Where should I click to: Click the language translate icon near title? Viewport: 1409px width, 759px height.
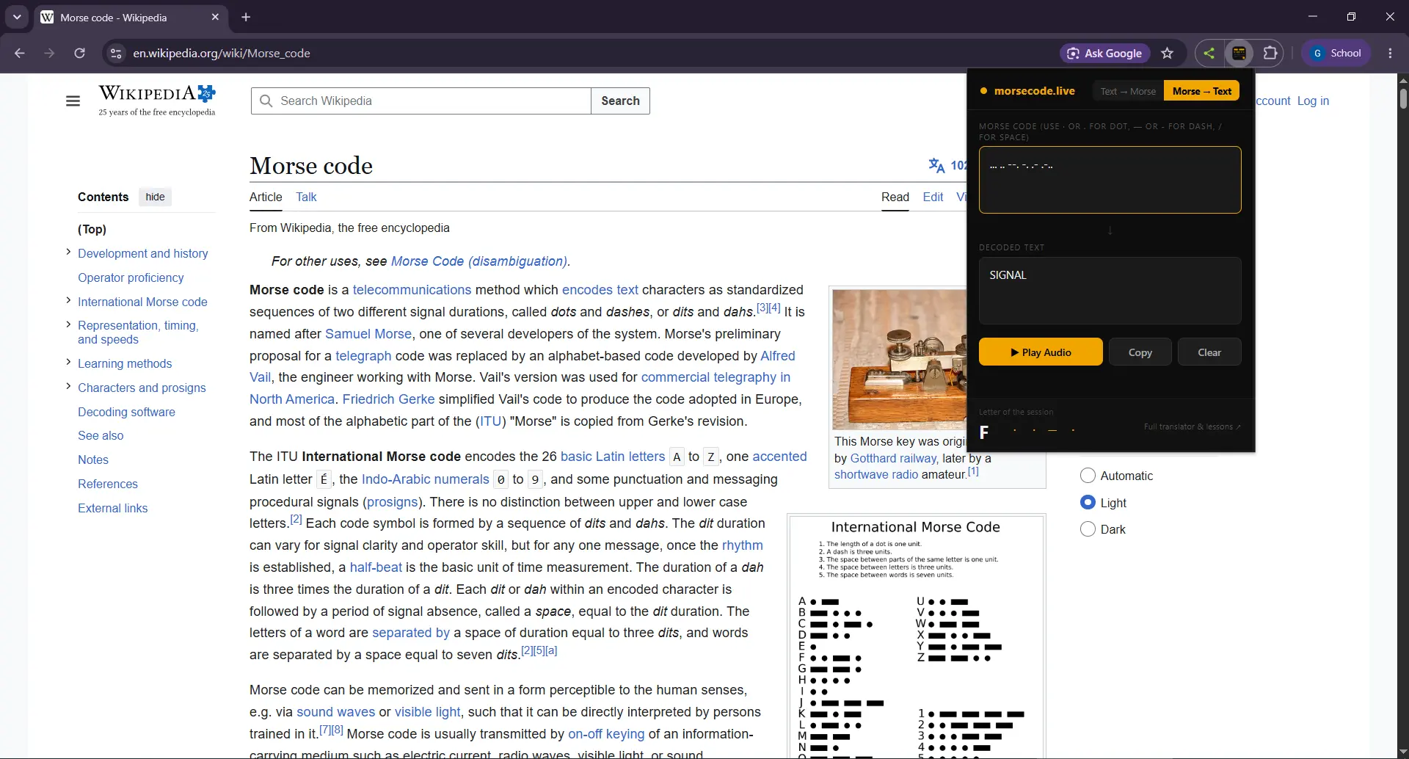coord(936,165)
